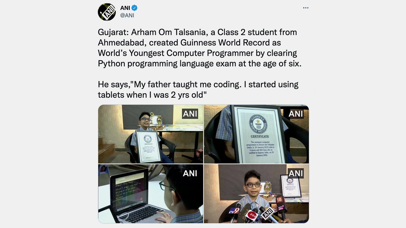The image size is (406, 228).
Task: Click the blue verified badge next to ANI
Action: click(134, 8)
